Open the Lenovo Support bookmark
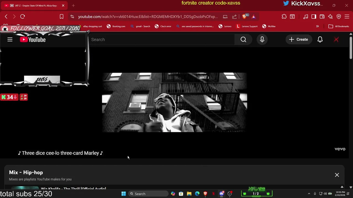The width and height of the screenshot is (353, 198). [247, 26]
